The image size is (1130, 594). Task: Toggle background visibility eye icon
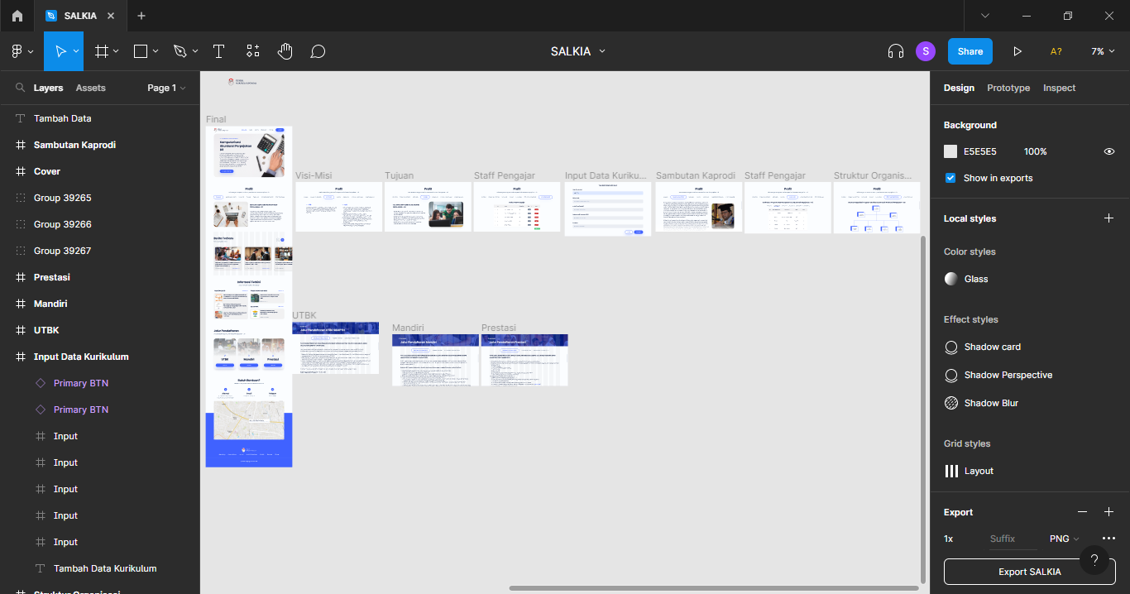[1108, 151]
